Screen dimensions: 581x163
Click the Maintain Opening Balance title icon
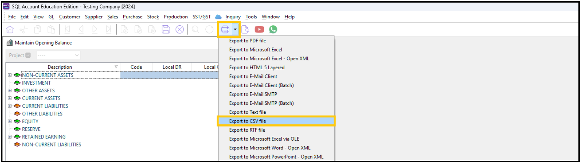10,43
